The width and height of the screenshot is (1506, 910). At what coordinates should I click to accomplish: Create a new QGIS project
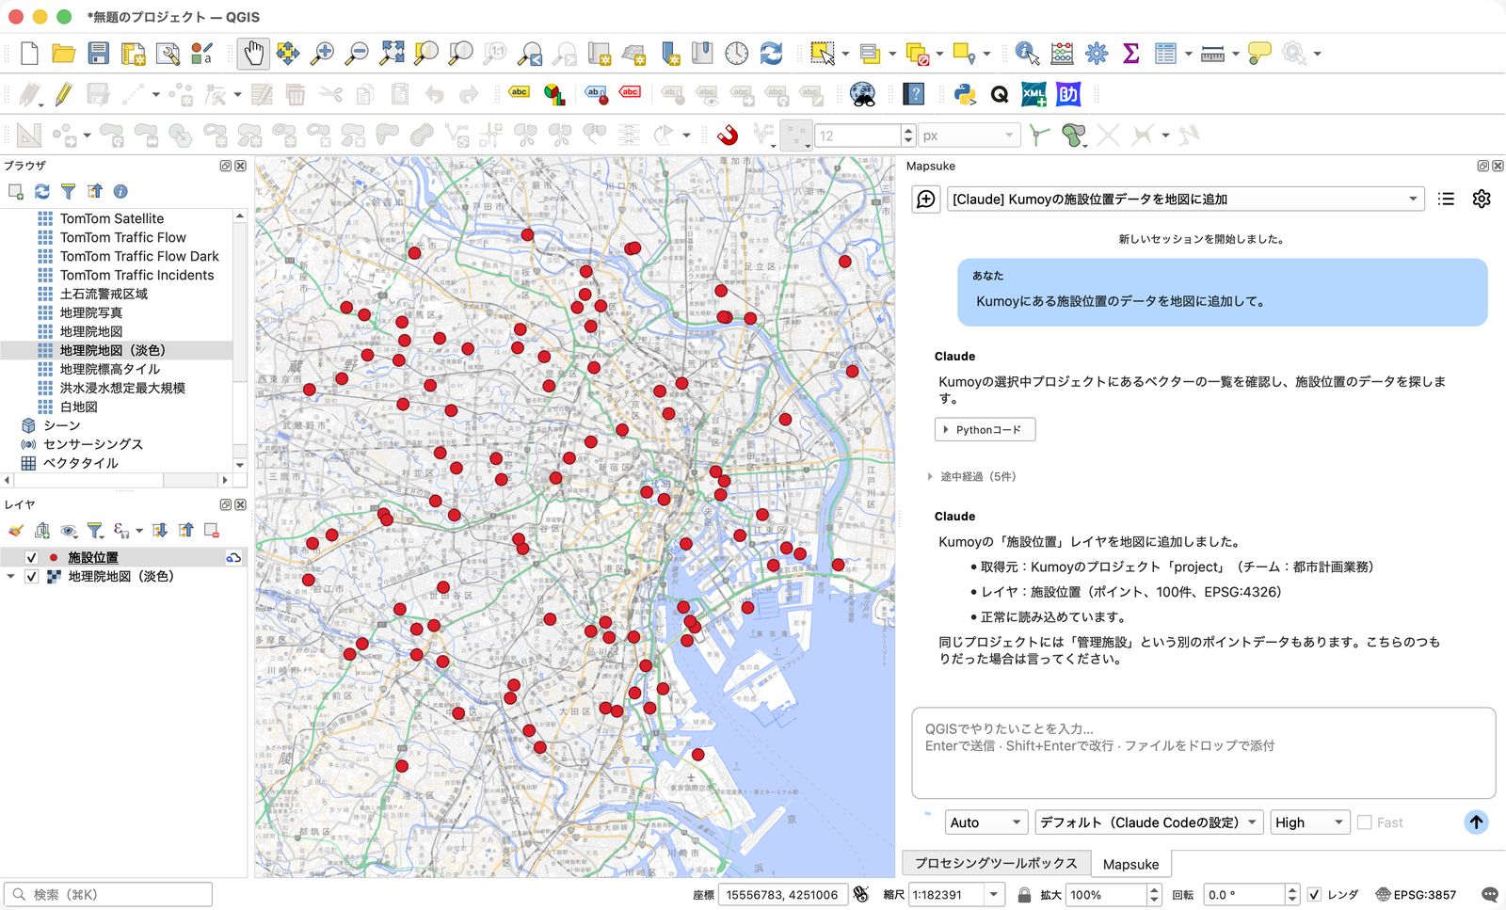tap(29, 54)
